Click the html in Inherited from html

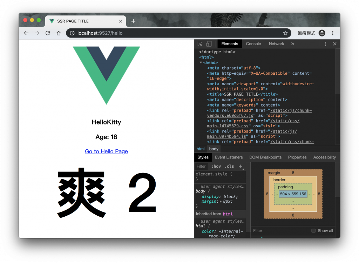(x=228, y=214)
